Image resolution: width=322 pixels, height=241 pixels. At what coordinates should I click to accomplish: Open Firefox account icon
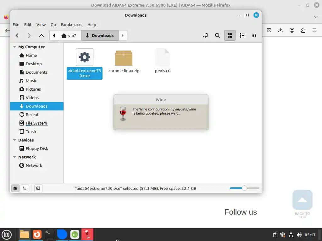coord(292,30)
